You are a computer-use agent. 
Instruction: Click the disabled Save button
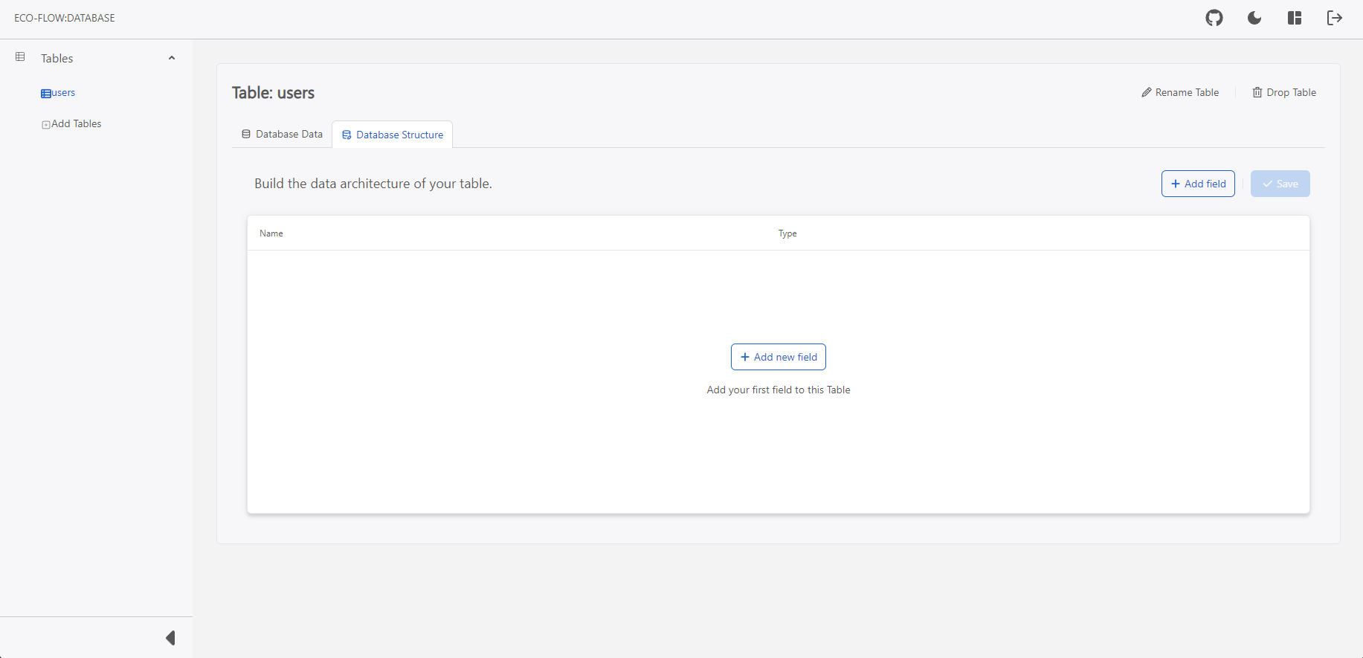click(1280, 184)
